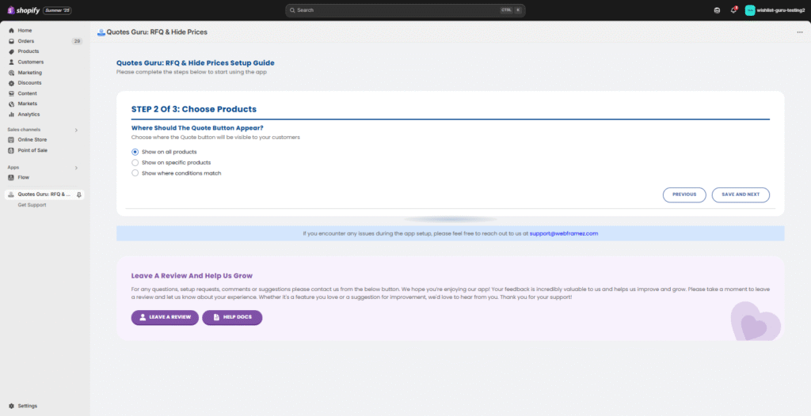Screen dimensions: 811x416
Task: Click the Sidekick icon beside the bell
Action: (x=717, y=10)
